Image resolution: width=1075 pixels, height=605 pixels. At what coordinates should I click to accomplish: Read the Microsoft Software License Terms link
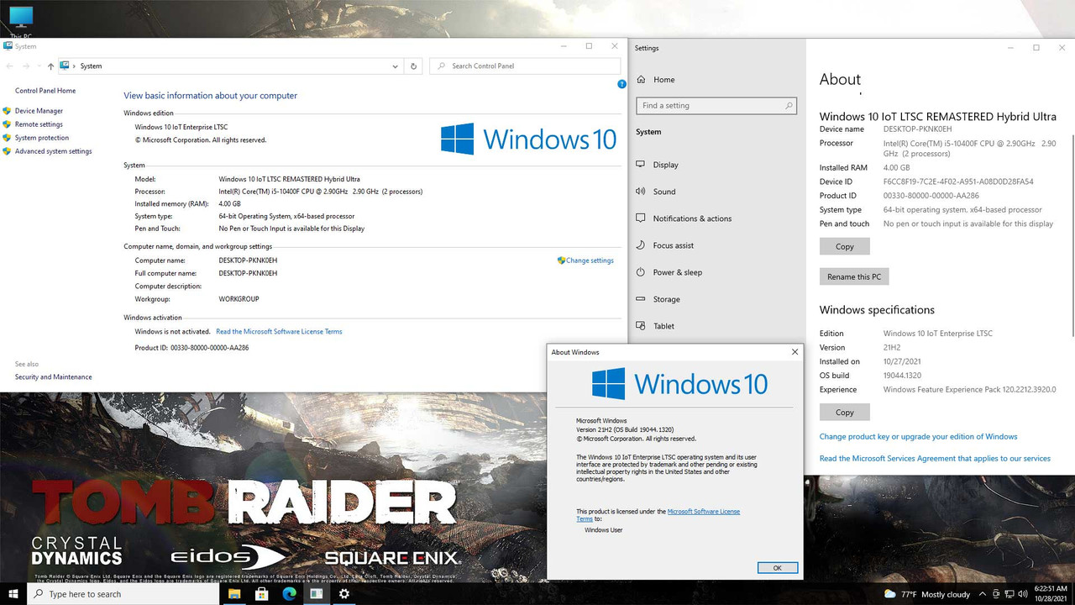279,332
